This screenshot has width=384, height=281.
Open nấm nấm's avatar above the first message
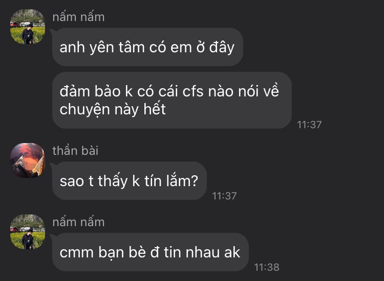(x=28, y=27)
